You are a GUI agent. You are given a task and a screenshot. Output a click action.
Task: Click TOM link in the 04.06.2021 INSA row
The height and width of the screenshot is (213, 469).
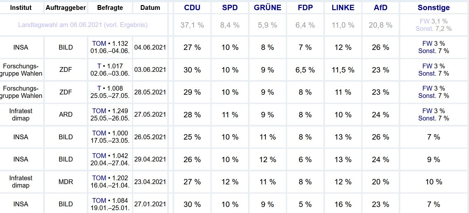click(x=99, y=44)
